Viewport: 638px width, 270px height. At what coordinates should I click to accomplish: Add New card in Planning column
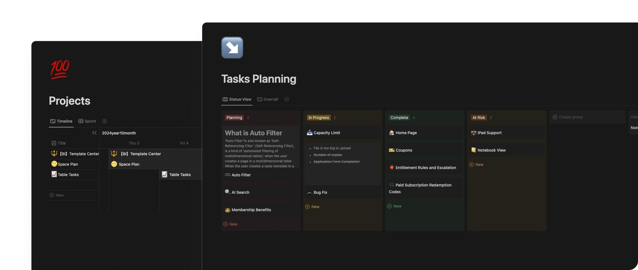pyautogui.click(x=230, y=224)
